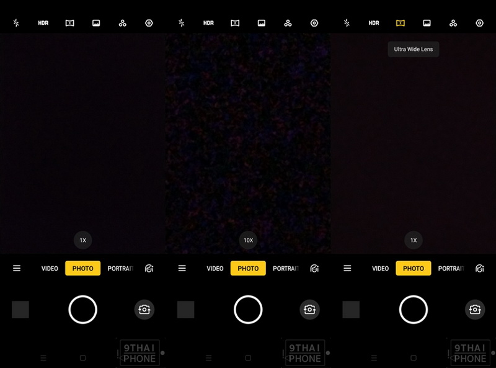496x368 pixels.
Task: Open AI lens icon in left screen
Action: [x=149, y=269]
